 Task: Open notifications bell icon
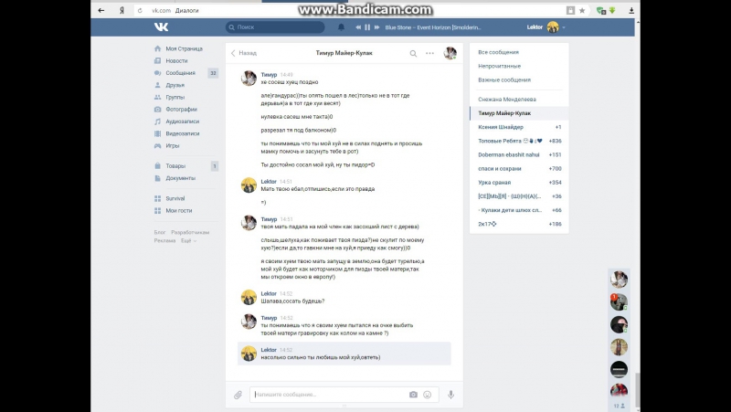341,27
